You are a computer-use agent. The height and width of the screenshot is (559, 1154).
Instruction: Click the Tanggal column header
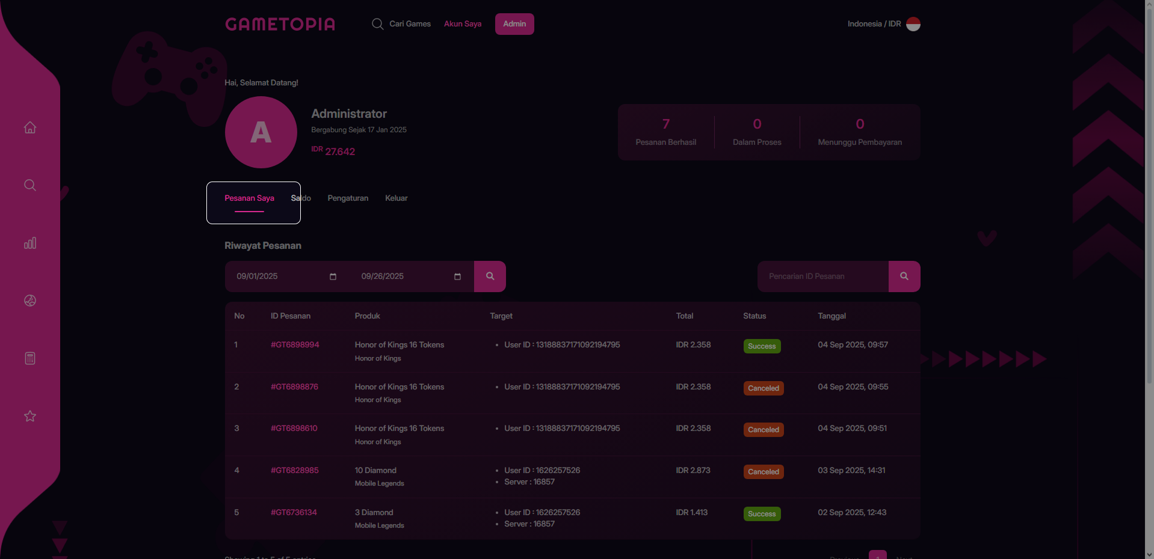(832, 316)
